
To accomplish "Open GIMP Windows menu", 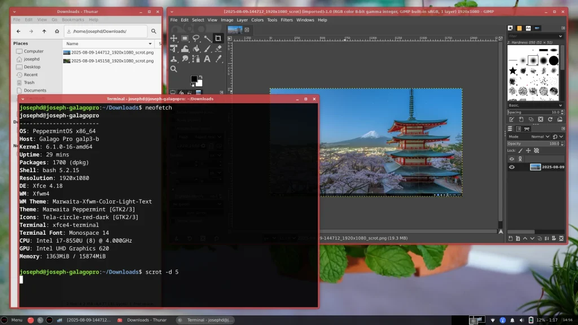I will pyautogui.click(x=305, y=20).
